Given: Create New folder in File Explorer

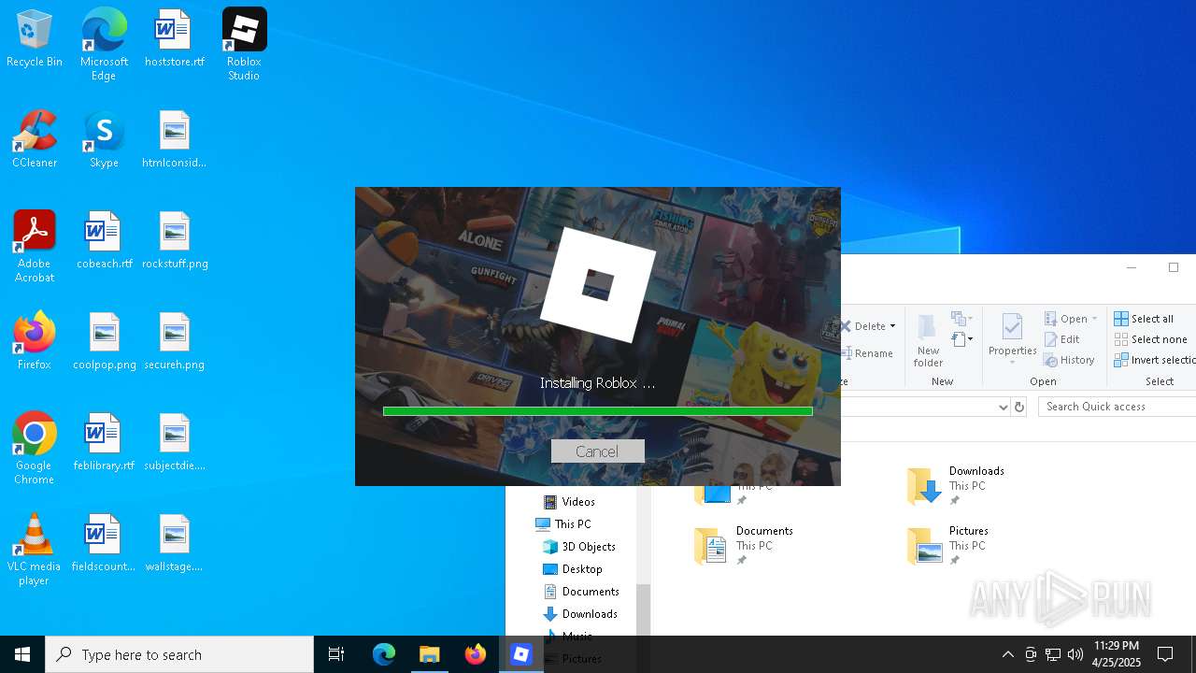Looking at the screenshot, I should (928, 340).
